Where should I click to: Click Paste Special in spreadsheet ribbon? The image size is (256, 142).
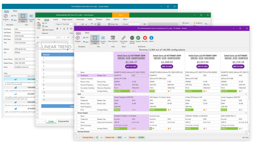48,30
